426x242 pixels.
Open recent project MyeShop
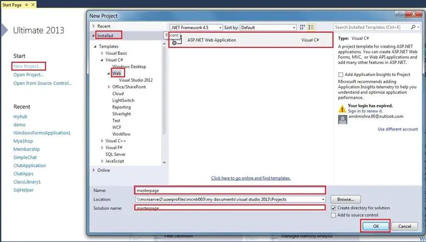[23, 141]
